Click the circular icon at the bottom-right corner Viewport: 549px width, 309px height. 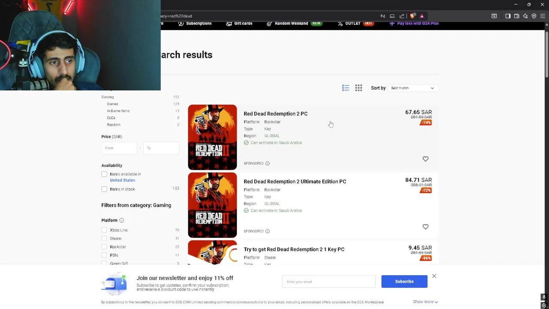[x=544, y=305]
